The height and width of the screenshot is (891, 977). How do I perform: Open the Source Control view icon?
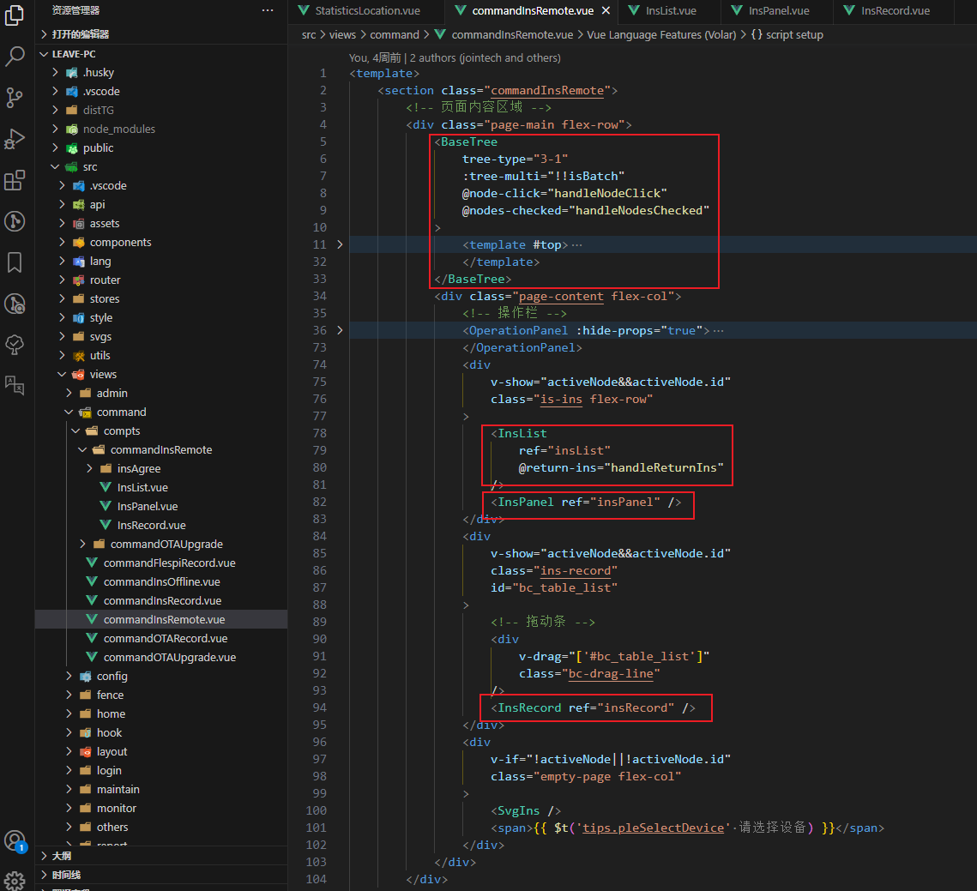[x=15, y=98]
